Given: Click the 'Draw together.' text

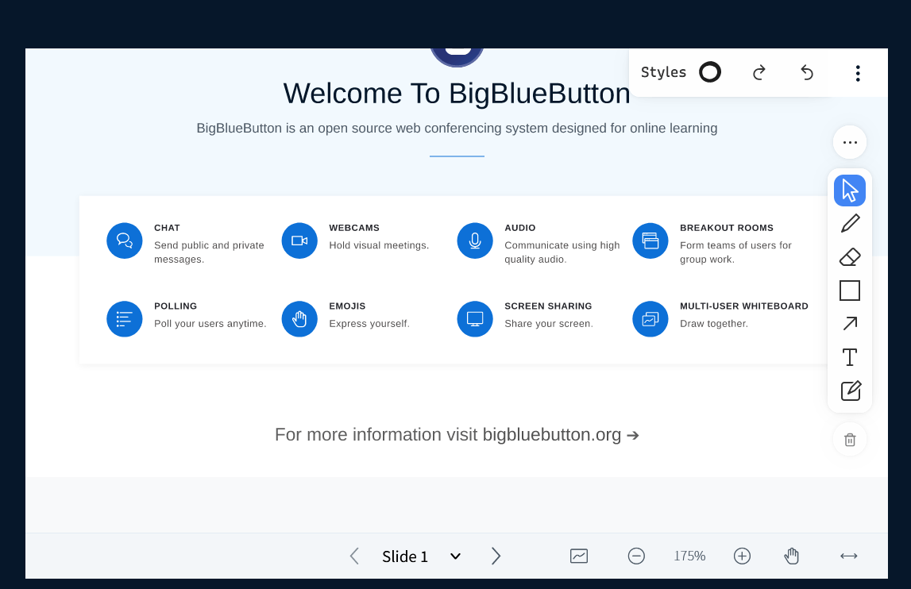Looking at the screenshot, I should click(x=713, y=324).
